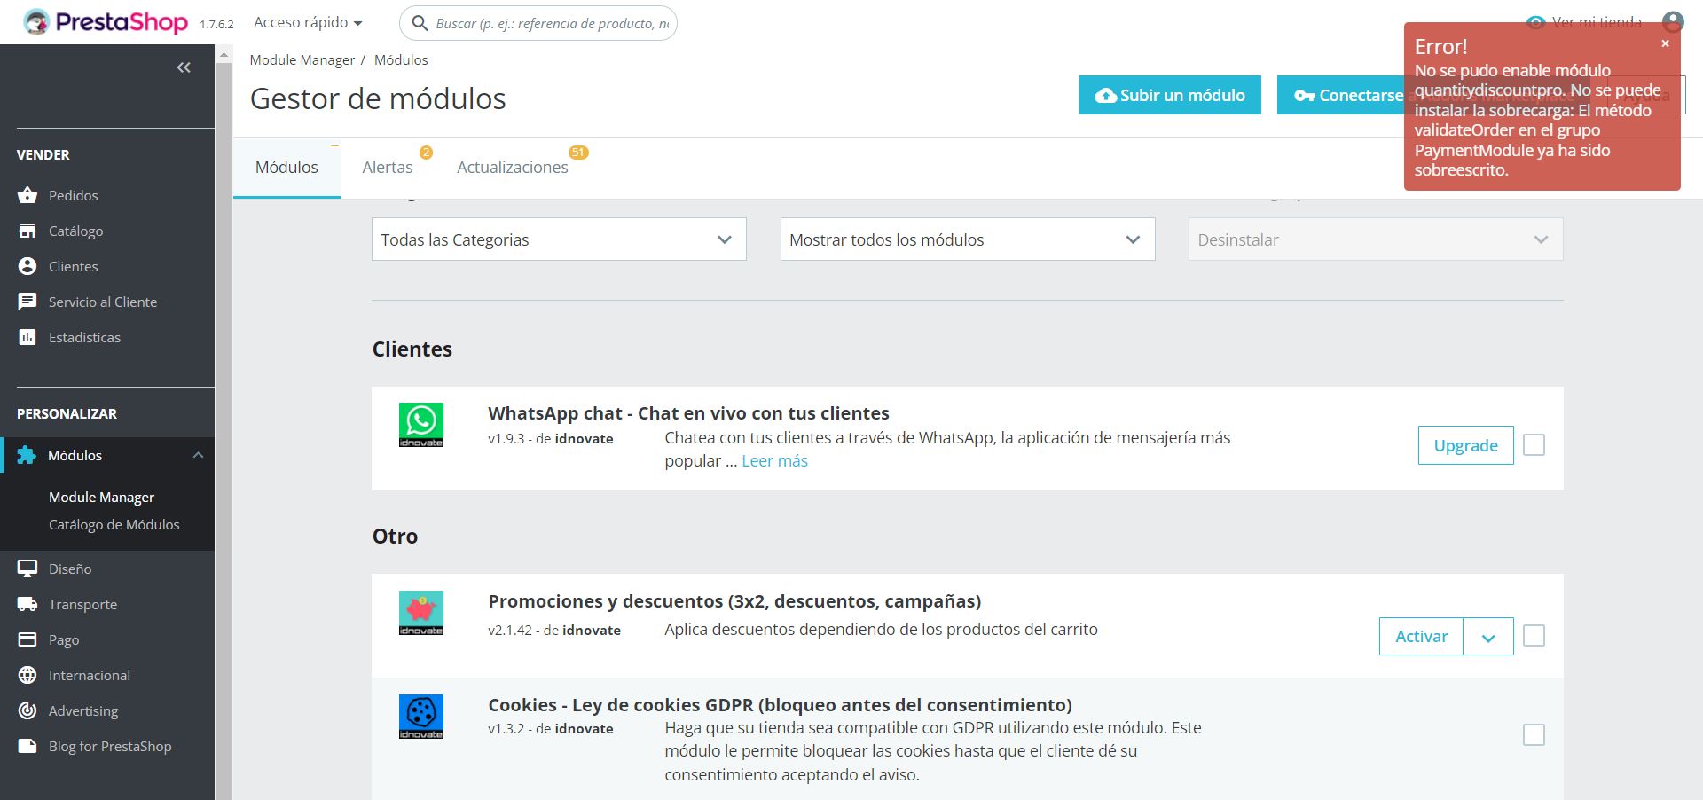Click the Catálogo store icon

point(27,231)
